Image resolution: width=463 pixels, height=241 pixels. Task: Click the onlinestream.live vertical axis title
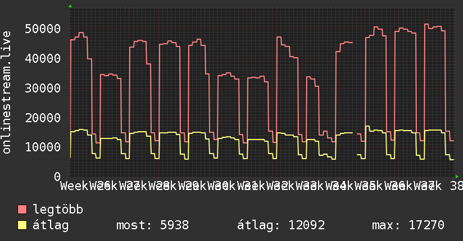[x=7, y=92]
